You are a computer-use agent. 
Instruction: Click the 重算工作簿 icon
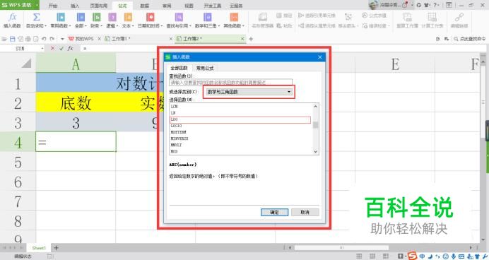click(407, 17)
